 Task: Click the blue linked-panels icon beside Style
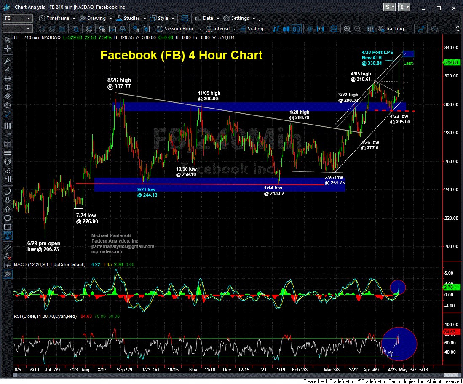[185, 18]
